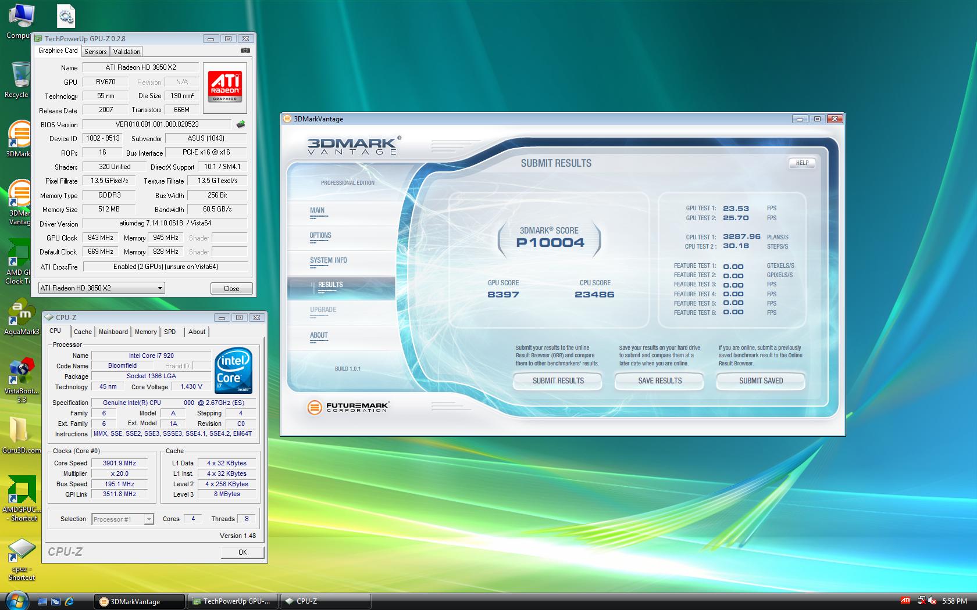Screen dimensions: 977x610
Task: Click the ATI tray icon in system tray
Action: pyautogui.click(x=905, y=601)
